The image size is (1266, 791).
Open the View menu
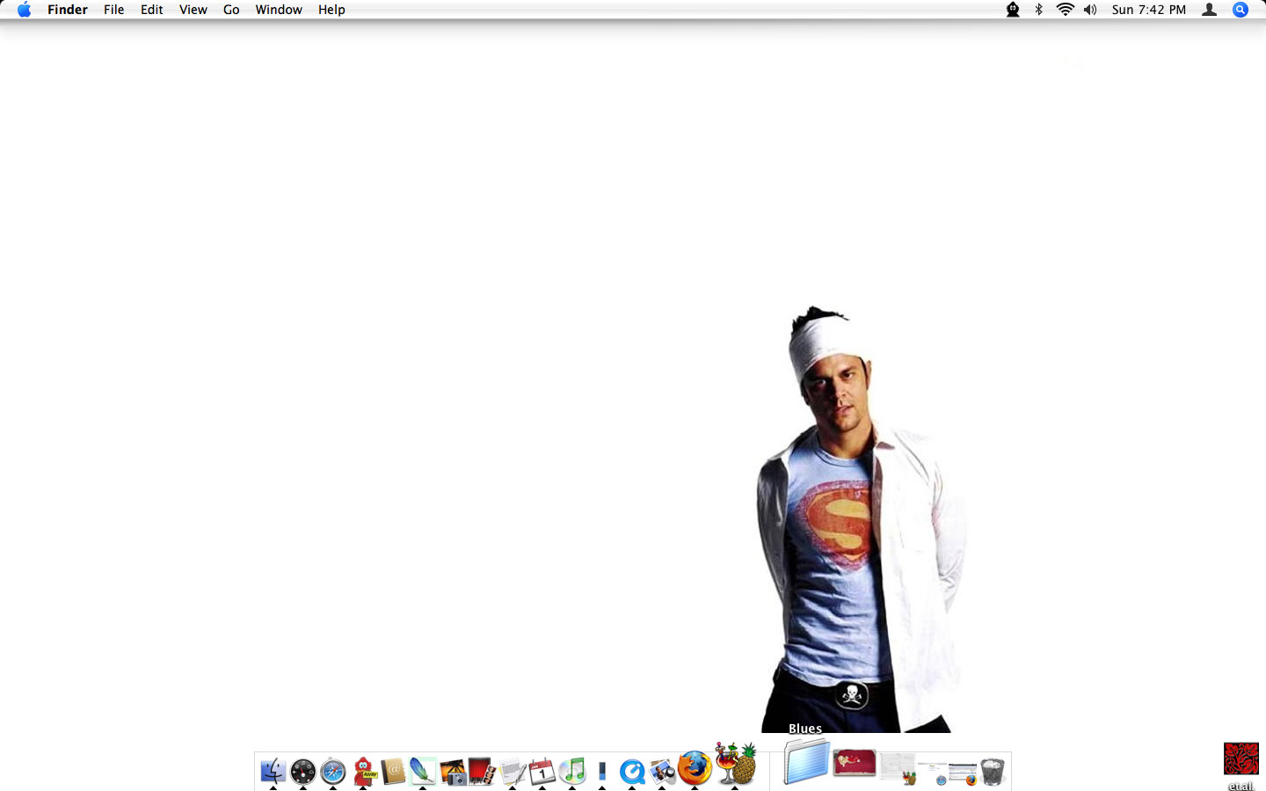[x=193, y=10]
